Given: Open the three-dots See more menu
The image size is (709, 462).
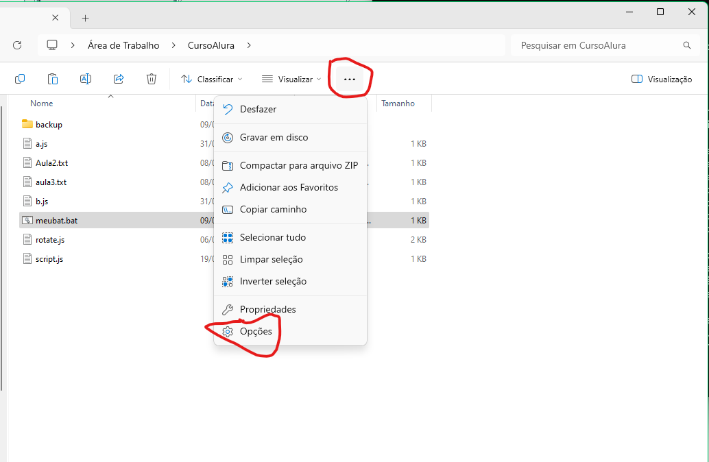Looking at the screenshot, I should pos(350,79).
